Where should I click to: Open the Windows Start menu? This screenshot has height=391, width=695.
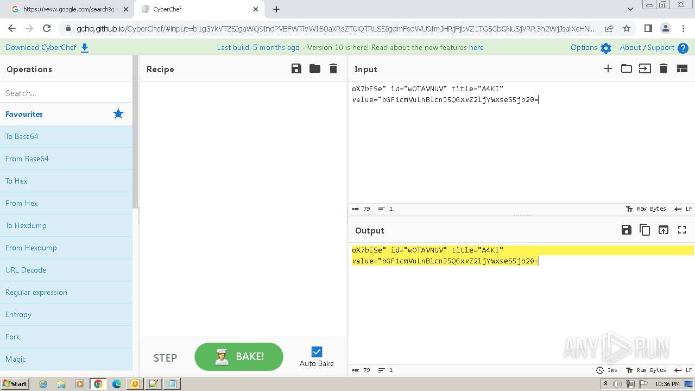click(x=15, y=383)
